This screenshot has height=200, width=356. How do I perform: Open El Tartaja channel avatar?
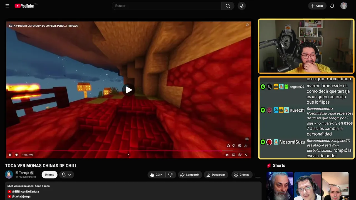9,174
